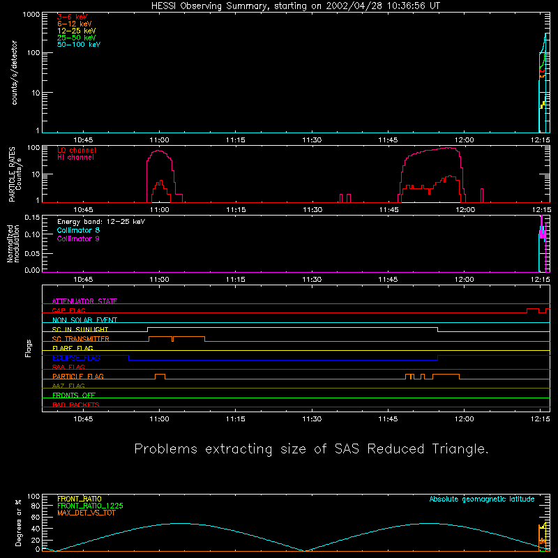The width and height of the screenshot is (558, 558).
Task: Select the FRONT_RATIO legend label
Action: tap(80, 499)
